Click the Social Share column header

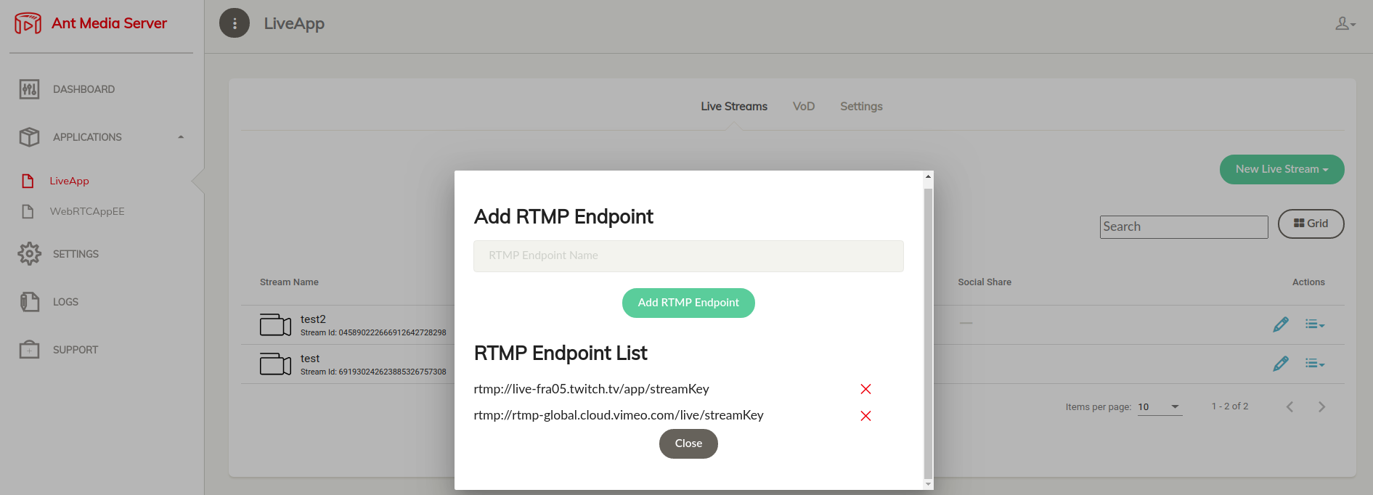985,282
